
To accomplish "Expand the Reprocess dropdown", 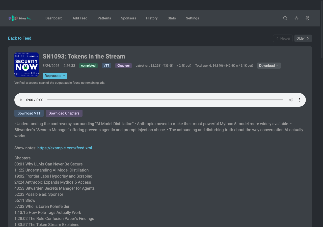I will (55, 76).
